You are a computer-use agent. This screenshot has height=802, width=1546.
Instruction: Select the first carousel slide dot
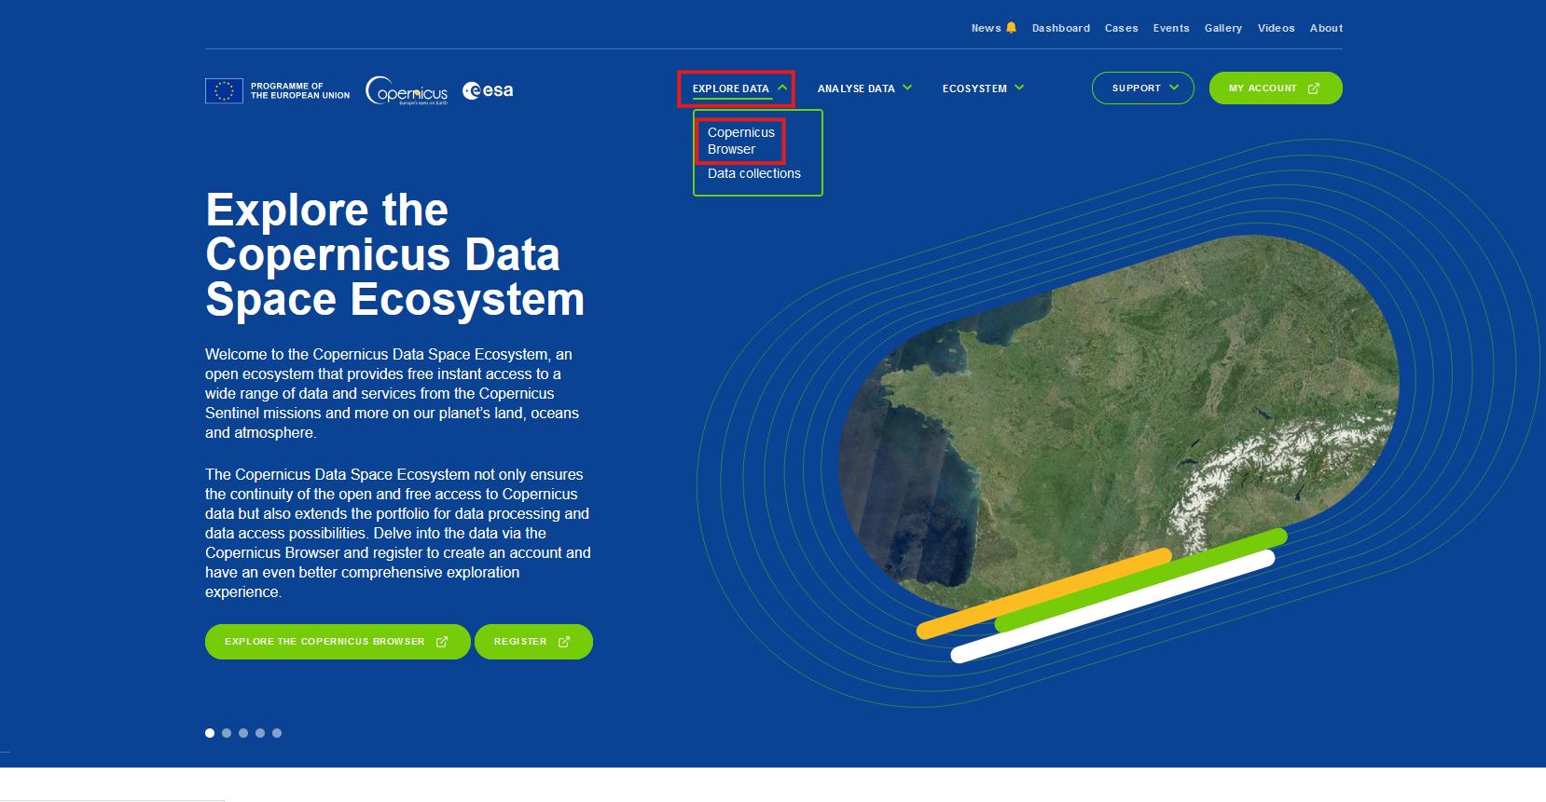pyautogui.click(x=210, y=733)
